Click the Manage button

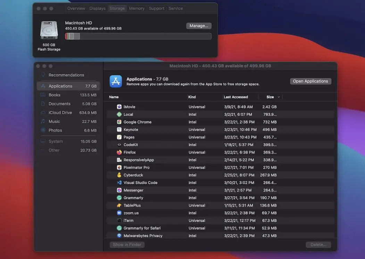199,25
